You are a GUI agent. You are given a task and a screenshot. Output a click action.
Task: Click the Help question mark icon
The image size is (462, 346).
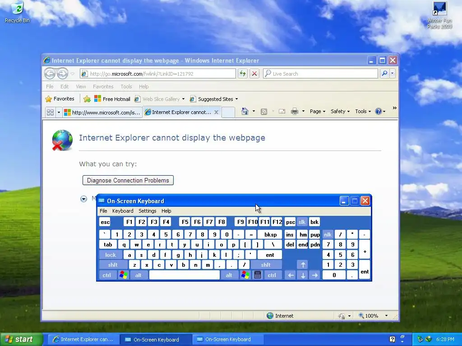coord(379,111)
